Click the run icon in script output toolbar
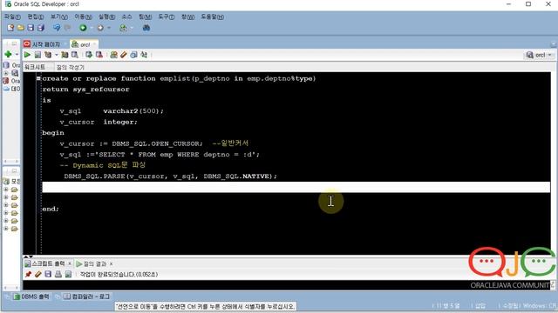 (68, 275)
